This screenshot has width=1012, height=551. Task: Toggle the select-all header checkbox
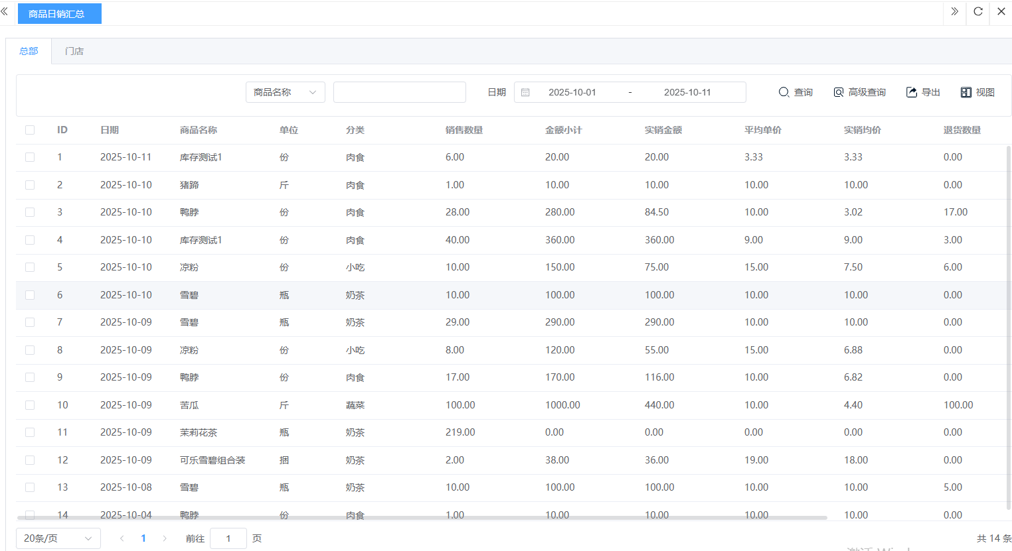pos(30,130)
